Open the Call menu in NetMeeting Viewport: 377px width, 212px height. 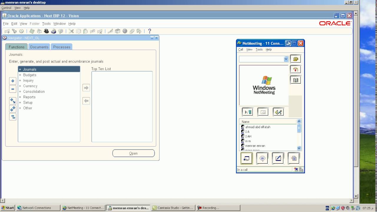[x=241, y=49]
